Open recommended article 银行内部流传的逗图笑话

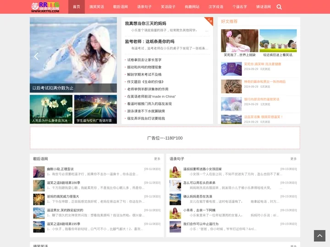(261, 99)
